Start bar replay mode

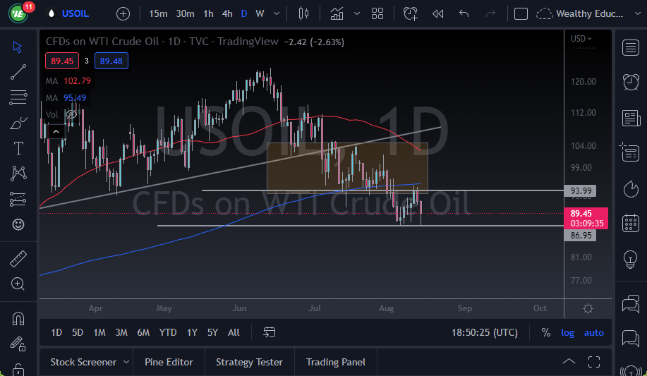437,13
